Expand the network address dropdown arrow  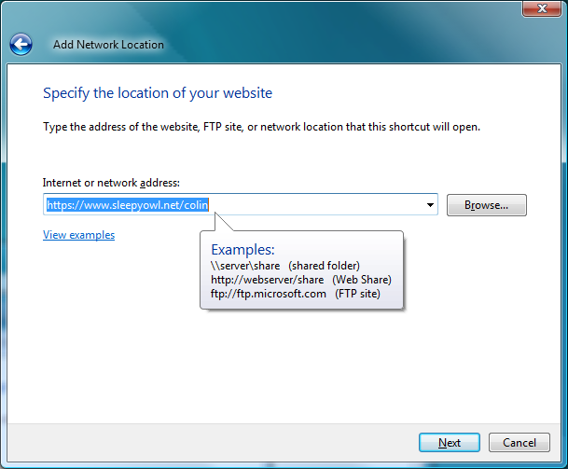(430, 205)
